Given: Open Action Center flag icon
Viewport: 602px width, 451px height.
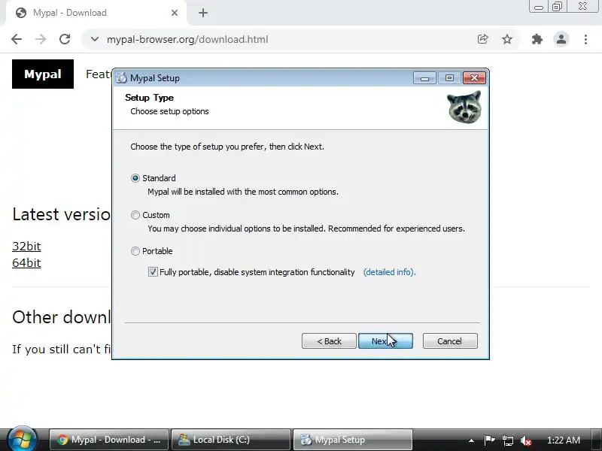Looking at the screenshot, I should (489, 440).
